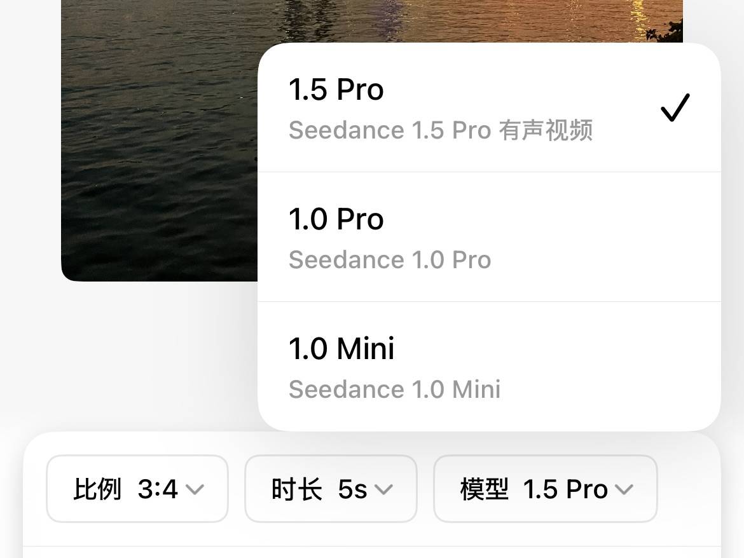Click the Seedance 1.0 Mini description text
Image resolution: width=744 pixels, height=558 pixels.
coord(394,390)
